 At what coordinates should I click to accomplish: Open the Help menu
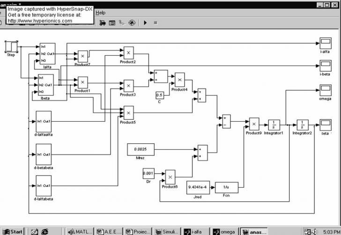coord(100,13)
